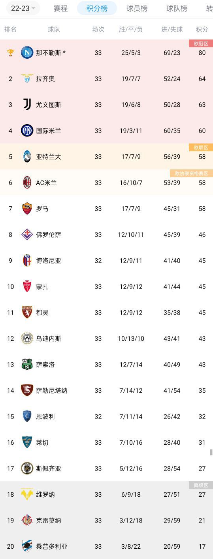Select the 积分榜 tab
Screen dimensions: 213x559
(x=97, y=8)
